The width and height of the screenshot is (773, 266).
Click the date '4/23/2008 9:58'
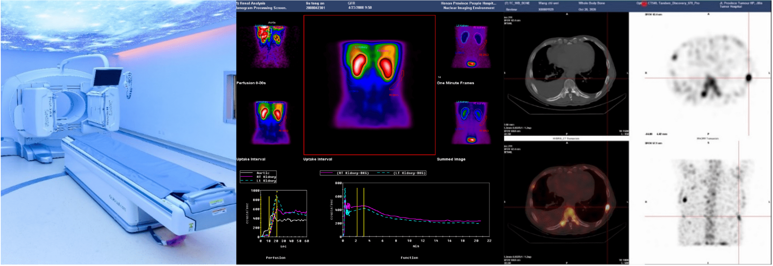tap(360, 8)
